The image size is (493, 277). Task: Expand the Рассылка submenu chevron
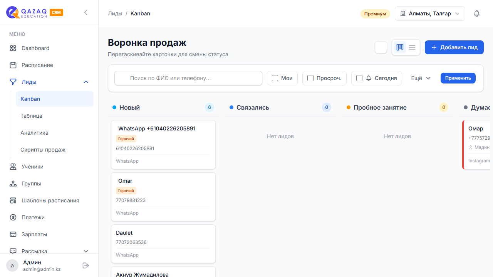coord(86,251)
